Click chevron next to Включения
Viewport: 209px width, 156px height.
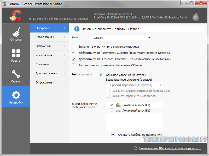tap(65, 46)
